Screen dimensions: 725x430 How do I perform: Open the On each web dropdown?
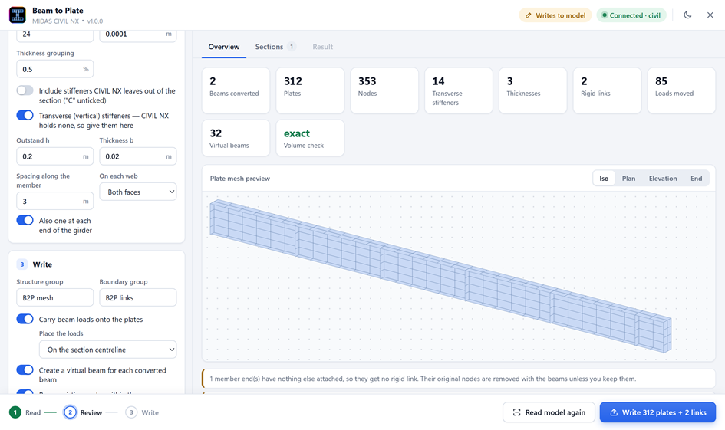pos(138,192)
